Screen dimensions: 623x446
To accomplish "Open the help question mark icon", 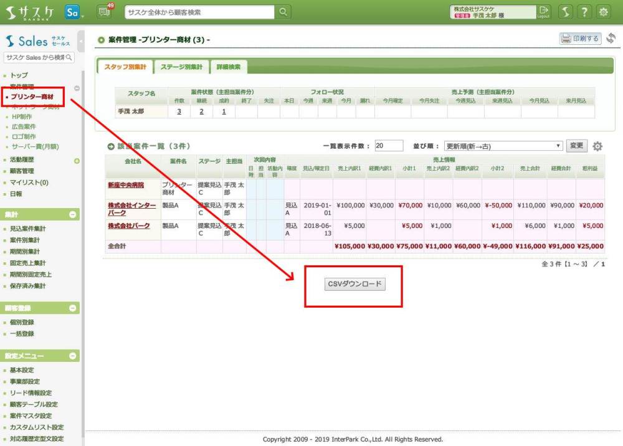I will (584, 12).
